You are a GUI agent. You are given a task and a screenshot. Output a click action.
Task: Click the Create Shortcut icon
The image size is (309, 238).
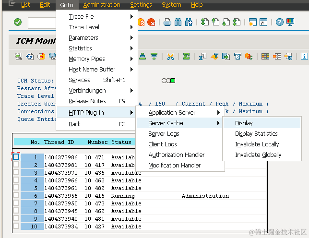click(x=263, y=22)
